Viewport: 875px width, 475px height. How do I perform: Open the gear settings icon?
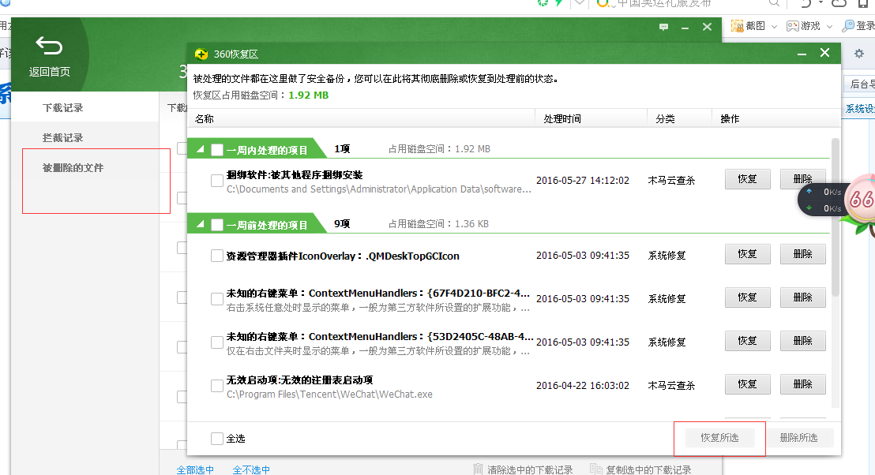(x=858, y=54)
